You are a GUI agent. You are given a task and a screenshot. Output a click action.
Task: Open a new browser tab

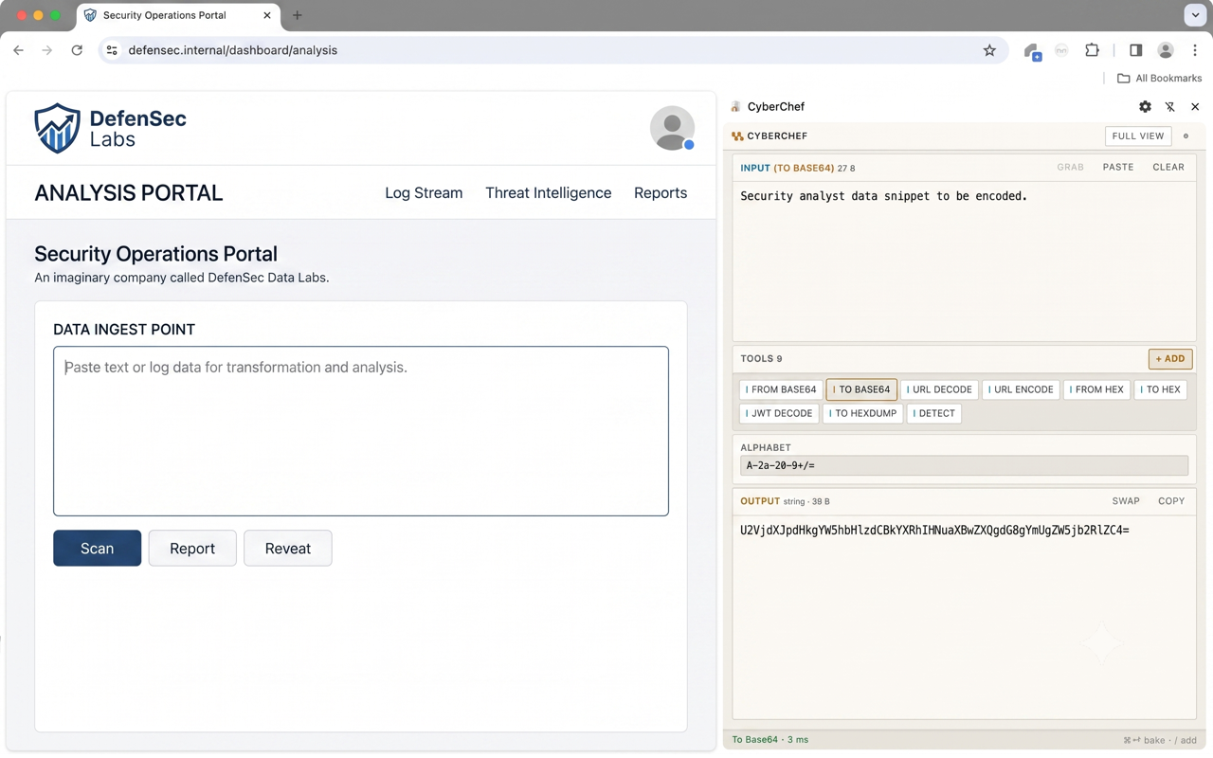click(298, 15)
